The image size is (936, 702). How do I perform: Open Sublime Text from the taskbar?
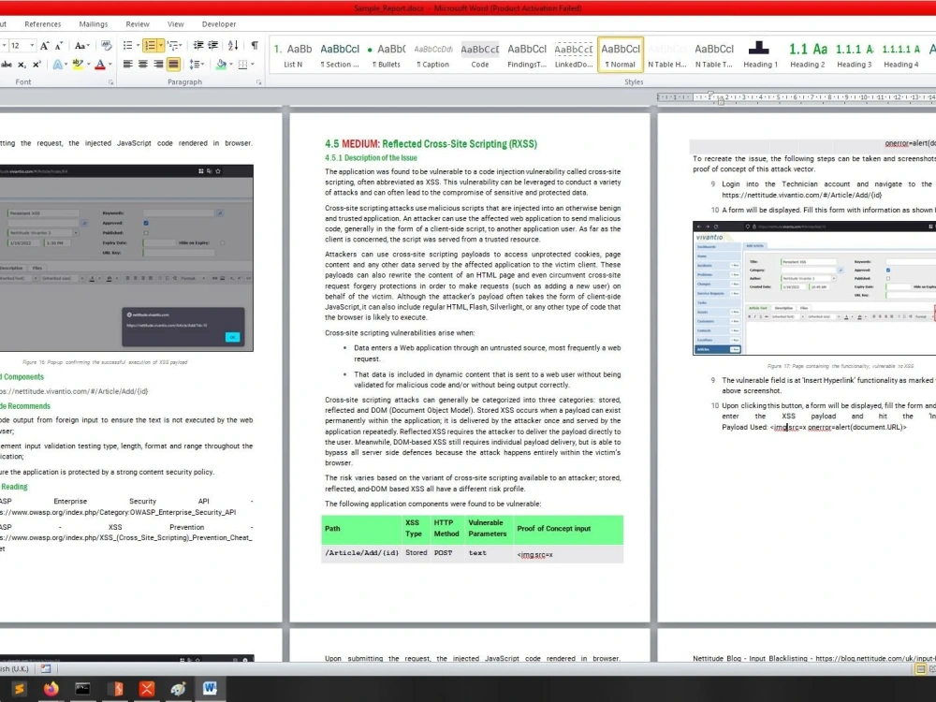(x=19, y=689)
